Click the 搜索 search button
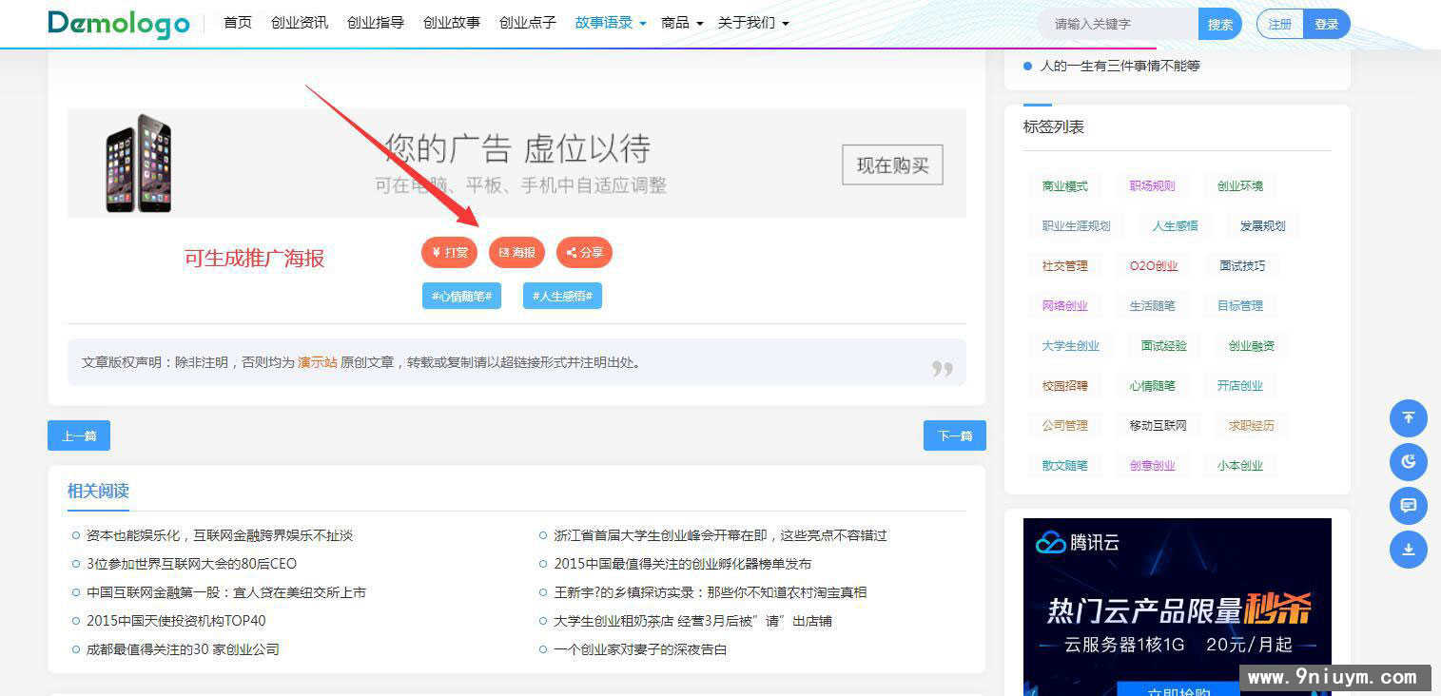The height and width of the screenshot is (696, 1441). point(1220,25)
